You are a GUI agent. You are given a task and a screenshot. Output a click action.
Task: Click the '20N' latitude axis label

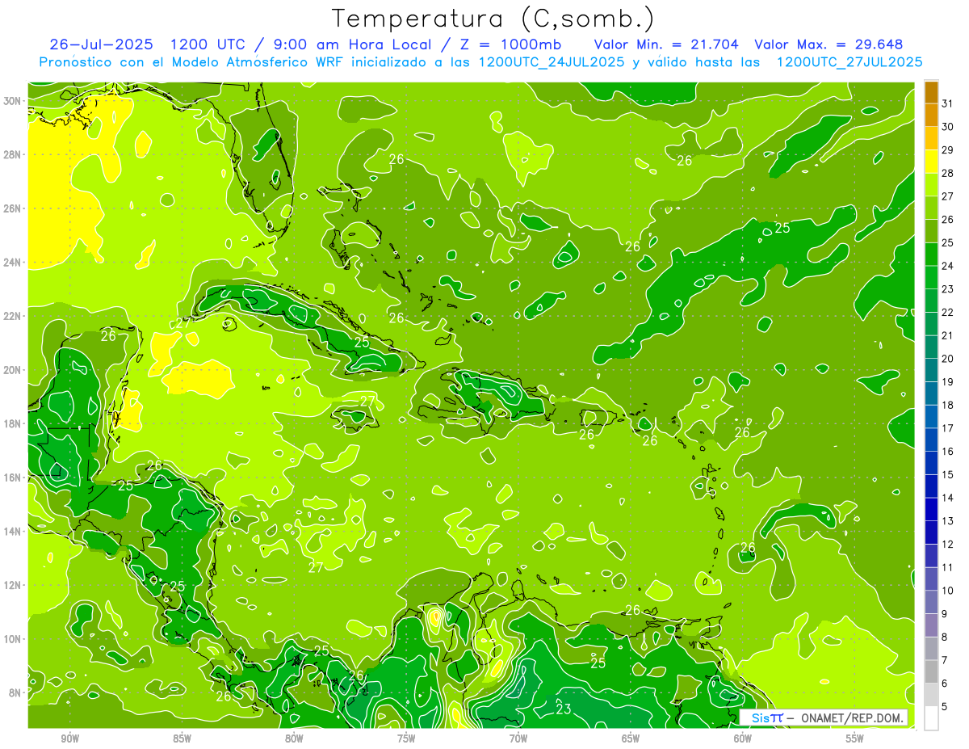(x=12, y=370)
